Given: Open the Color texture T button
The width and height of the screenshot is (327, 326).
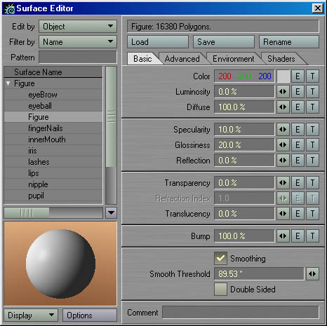Looking at the screenshot, I should click(312, 76).
